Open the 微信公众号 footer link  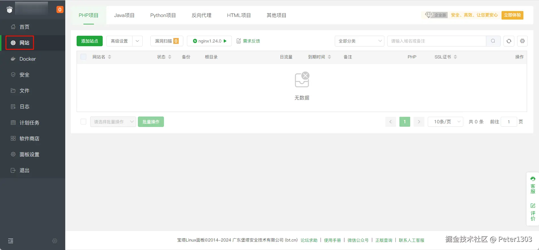pos(358,240)
